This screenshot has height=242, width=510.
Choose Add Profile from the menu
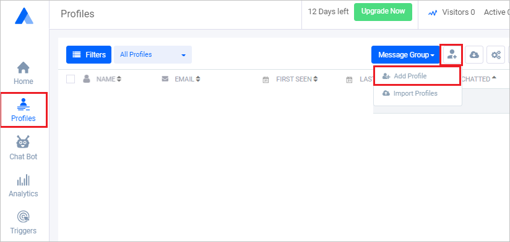[418, 76]
